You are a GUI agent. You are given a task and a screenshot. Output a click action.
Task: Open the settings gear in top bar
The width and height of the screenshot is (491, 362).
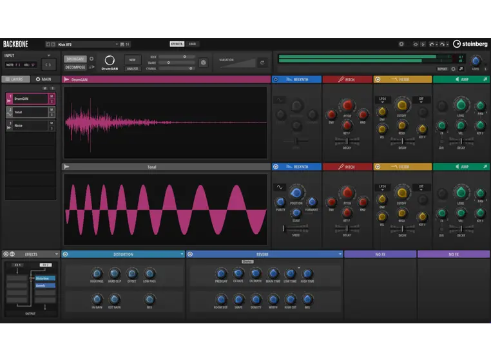tap(401, 44)
